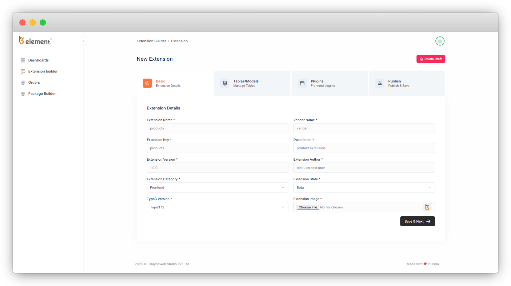Click the Tables/Models database icon
The width and height of the screenshot is (511, 286).
tap(225, 83)
